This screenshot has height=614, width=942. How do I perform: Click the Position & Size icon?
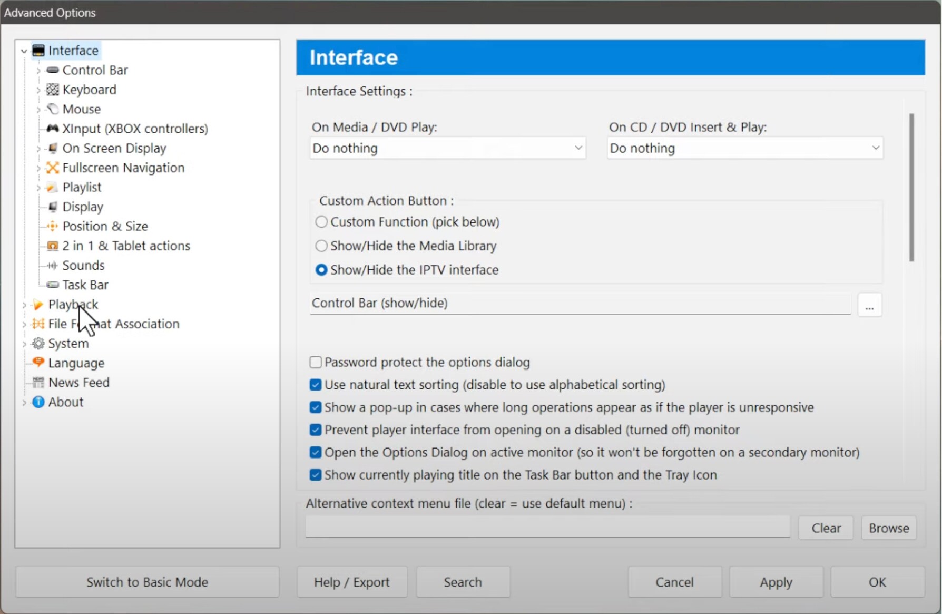[x=53, y=226]
